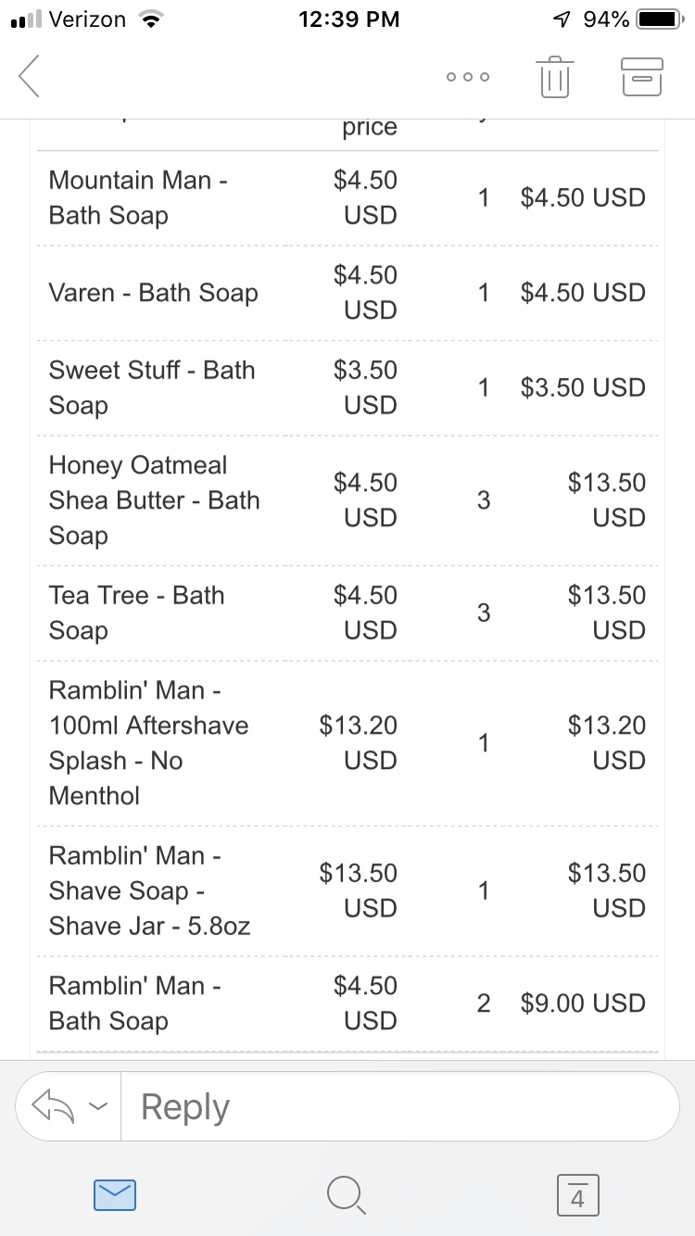Tap the $9.00 USD total for Ramblin' Man

583,1003
